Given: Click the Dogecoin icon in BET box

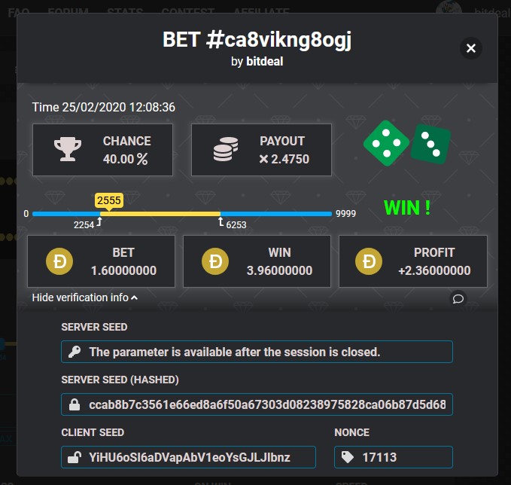Looking at the screenshot, I should (x=60, y=261).
